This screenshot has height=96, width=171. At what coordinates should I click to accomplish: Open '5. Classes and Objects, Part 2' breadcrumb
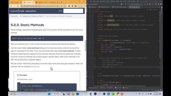(x=32, y=16)
